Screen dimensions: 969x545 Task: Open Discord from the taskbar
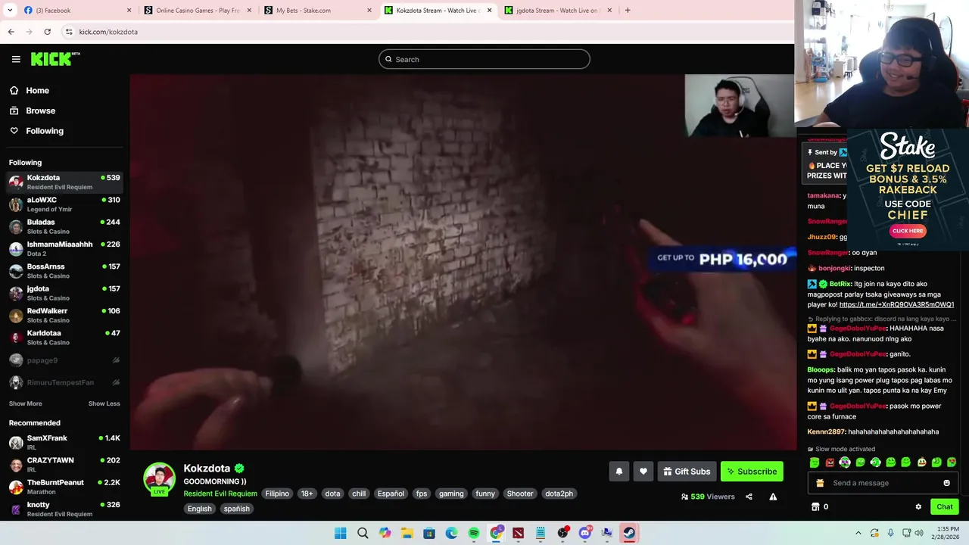(584, 533)
